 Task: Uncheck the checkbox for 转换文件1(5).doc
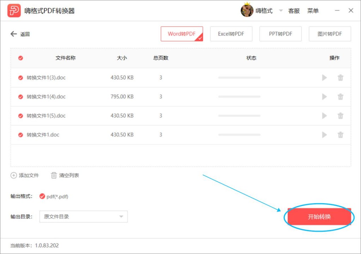[x=20, y=116]
